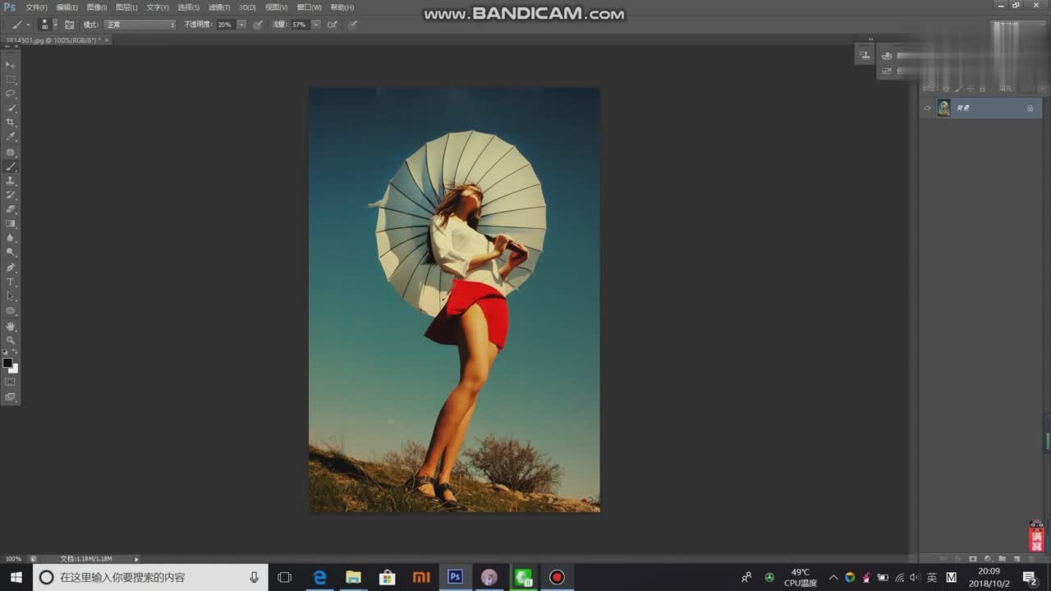Open Microsoft Edge from taskbar
1051x591 pixels.
pos(319,577)
